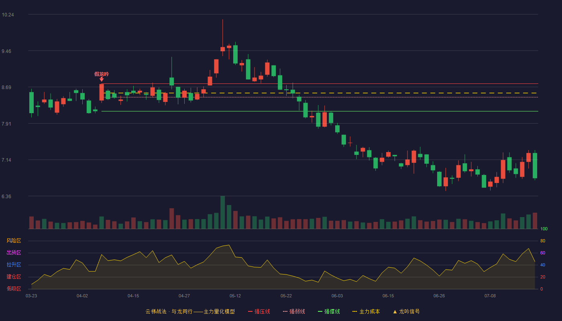Screen dimensions: 562x321
Task: Click the tallest volume bar in the volume panel
Action: pyautogui.click(x=222, y=212)
